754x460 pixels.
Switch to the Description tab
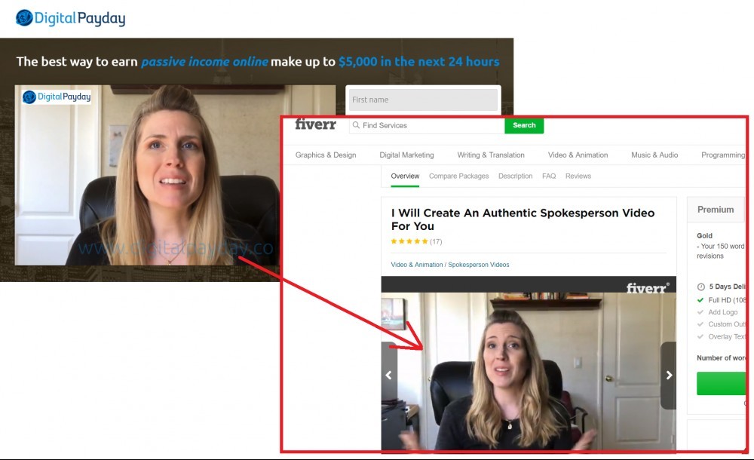click(515, 176)
